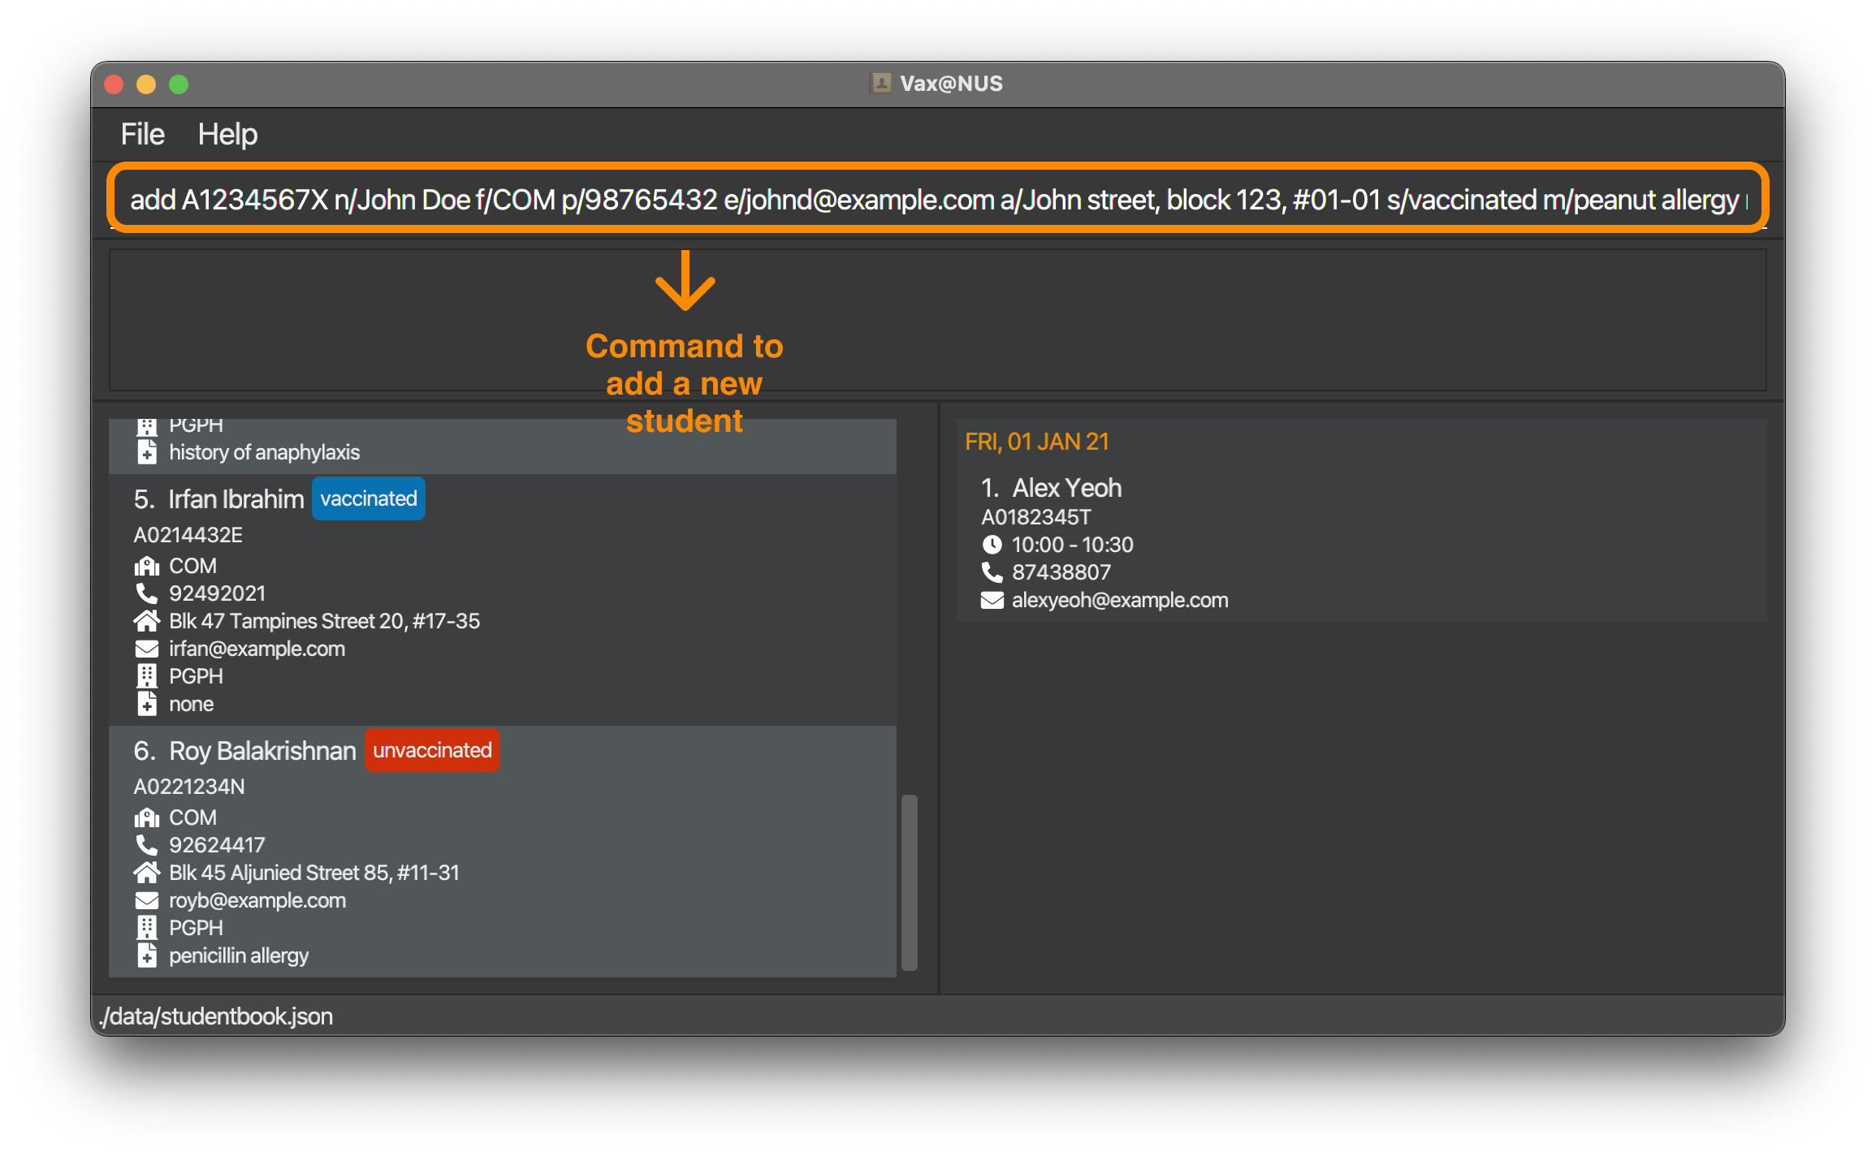Click 'penicillin allergy' medical detail
This screenshot has width=1876, height=1156.
point(239,955)
